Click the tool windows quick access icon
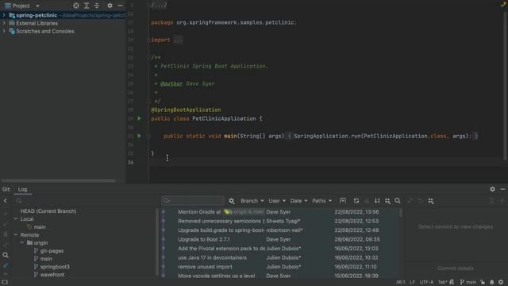Screen dimensions: 508x286 (x=5, y=282)
